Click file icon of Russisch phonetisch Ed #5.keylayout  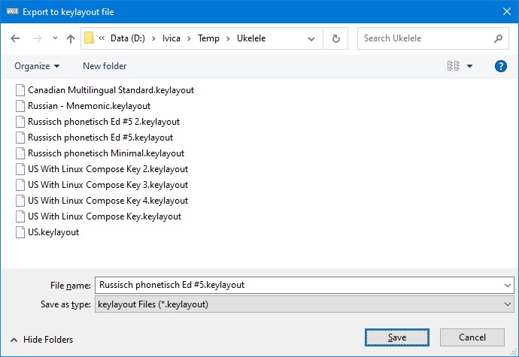coord(20,138)
